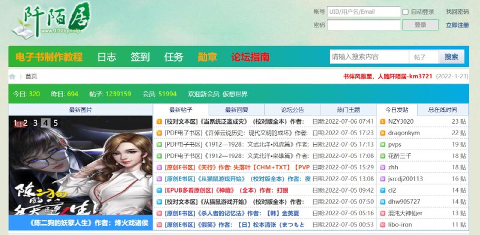480x235 pixels.
Task: Open the 立即注册 link
Action: click(457, 25)
